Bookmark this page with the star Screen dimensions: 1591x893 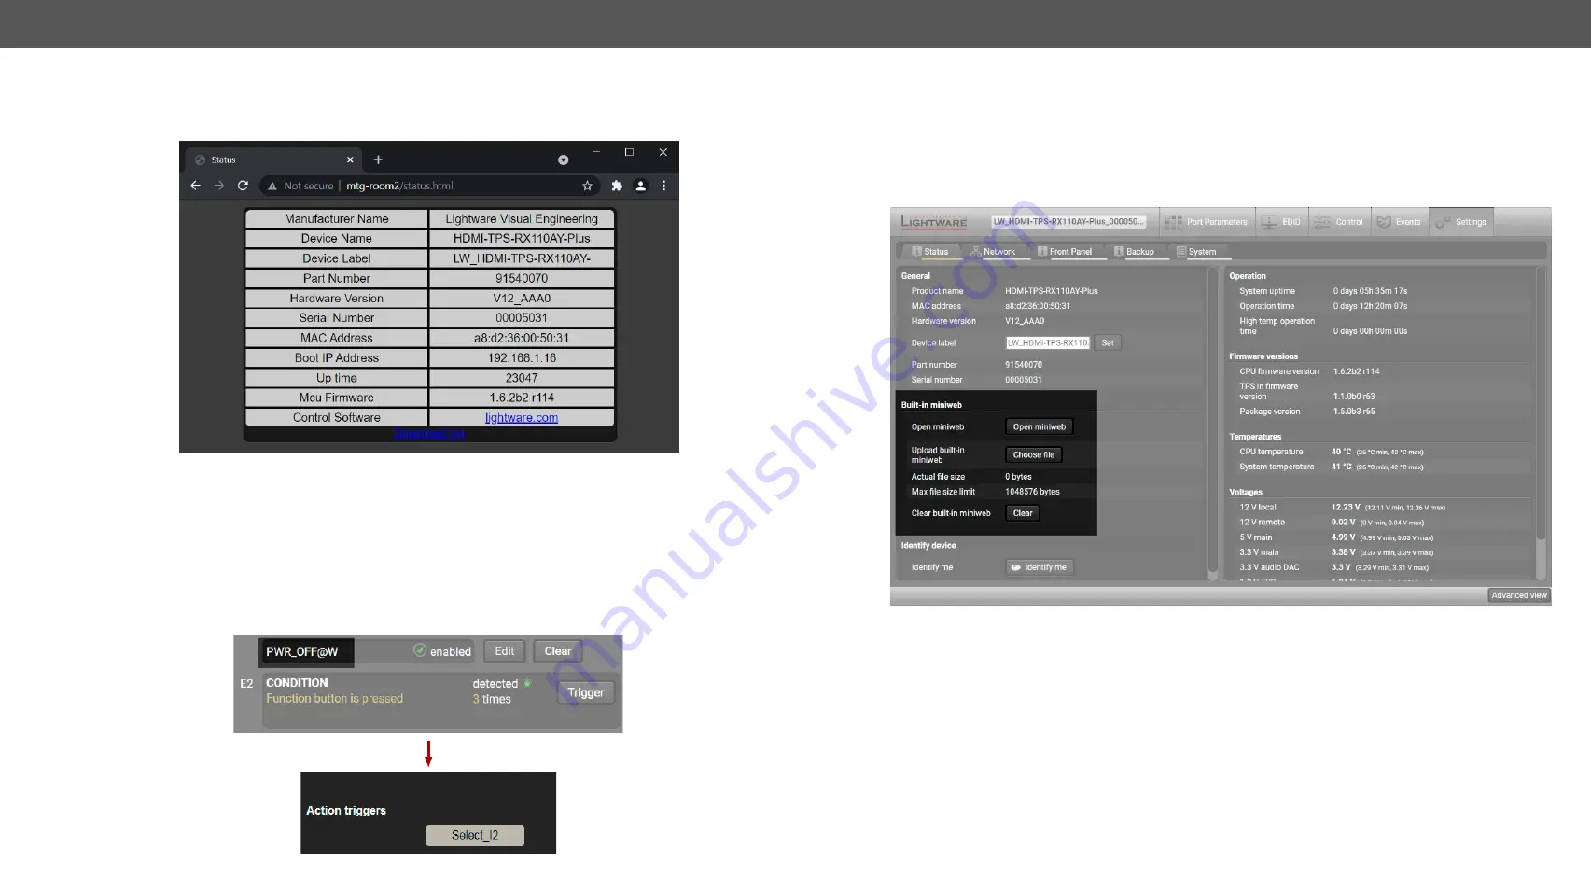tap(587, 186)
